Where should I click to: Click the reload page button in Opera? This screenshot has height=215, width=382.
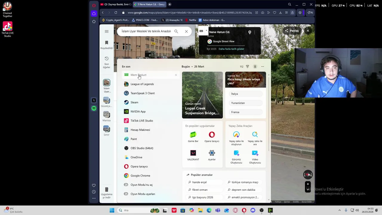[x=115, y=13]
